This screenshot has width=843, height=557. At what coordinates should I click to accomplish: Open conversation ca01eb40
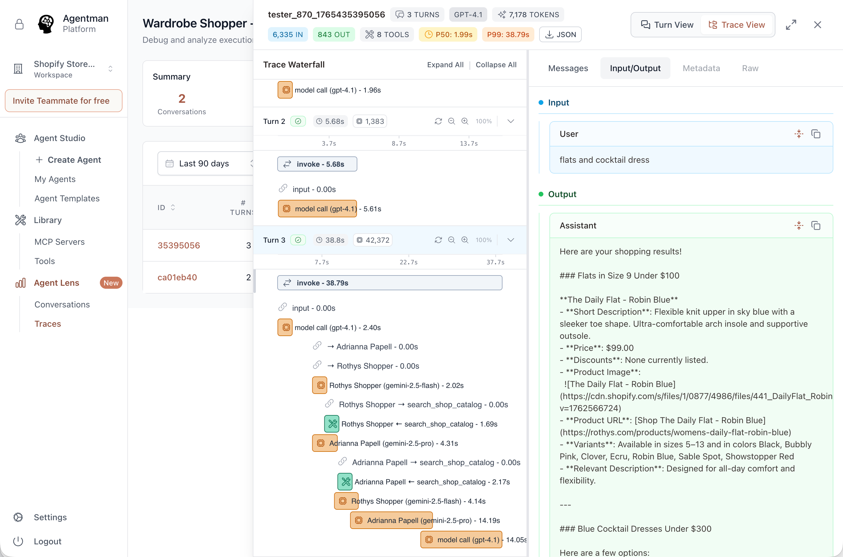(177, 277)
